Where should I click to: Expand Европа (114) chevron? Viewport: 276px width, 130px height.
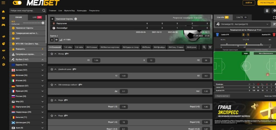click(x=42, y=65)
